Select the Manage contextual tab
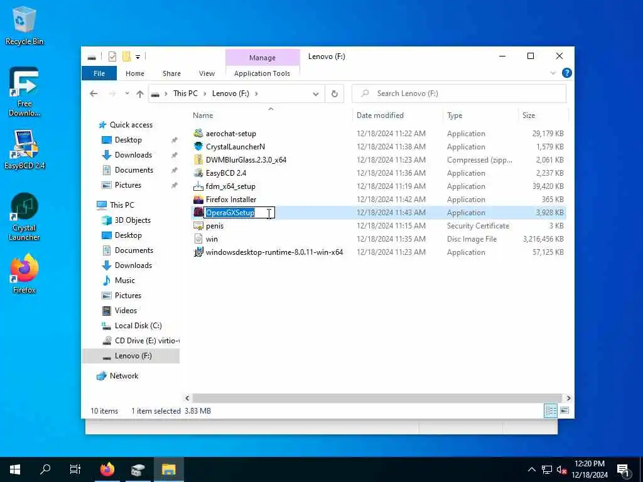 pos(262,58)
